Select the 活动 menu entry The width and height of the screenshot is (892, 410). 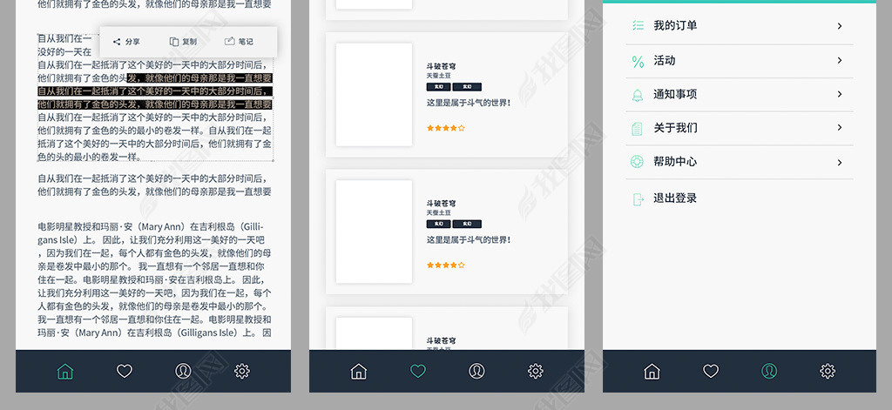665,61
